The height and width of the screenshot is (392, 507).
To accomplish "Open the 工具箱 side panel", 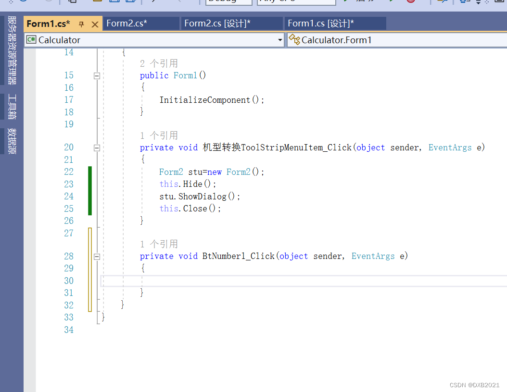I will [12, 107].
